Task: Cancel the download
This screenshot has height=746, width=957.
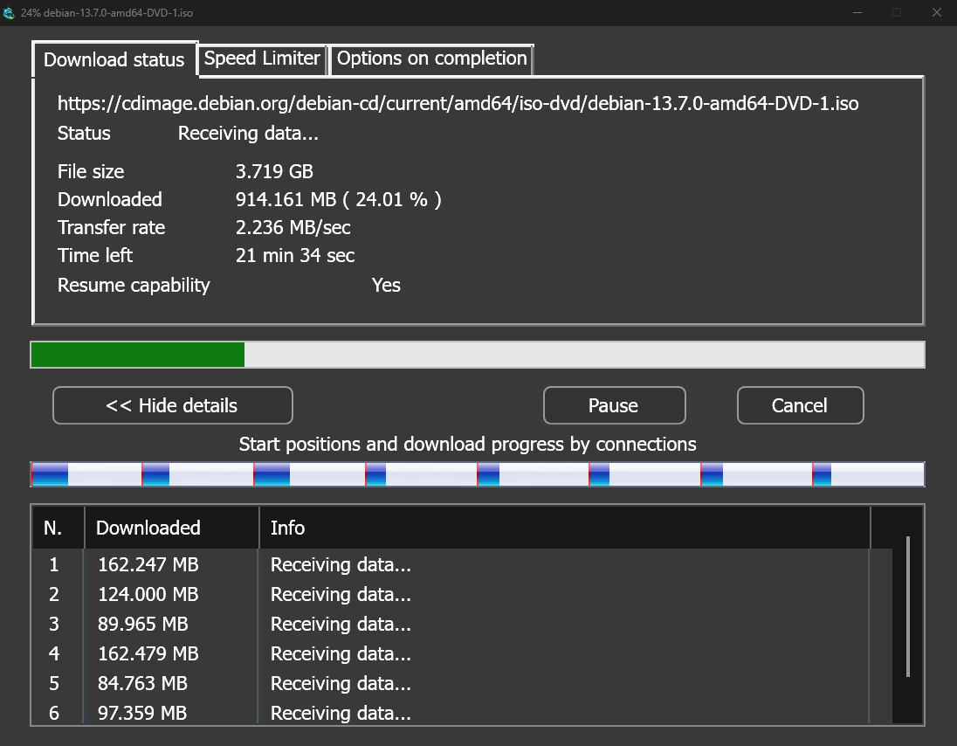Action: click(x=800, y=405)
